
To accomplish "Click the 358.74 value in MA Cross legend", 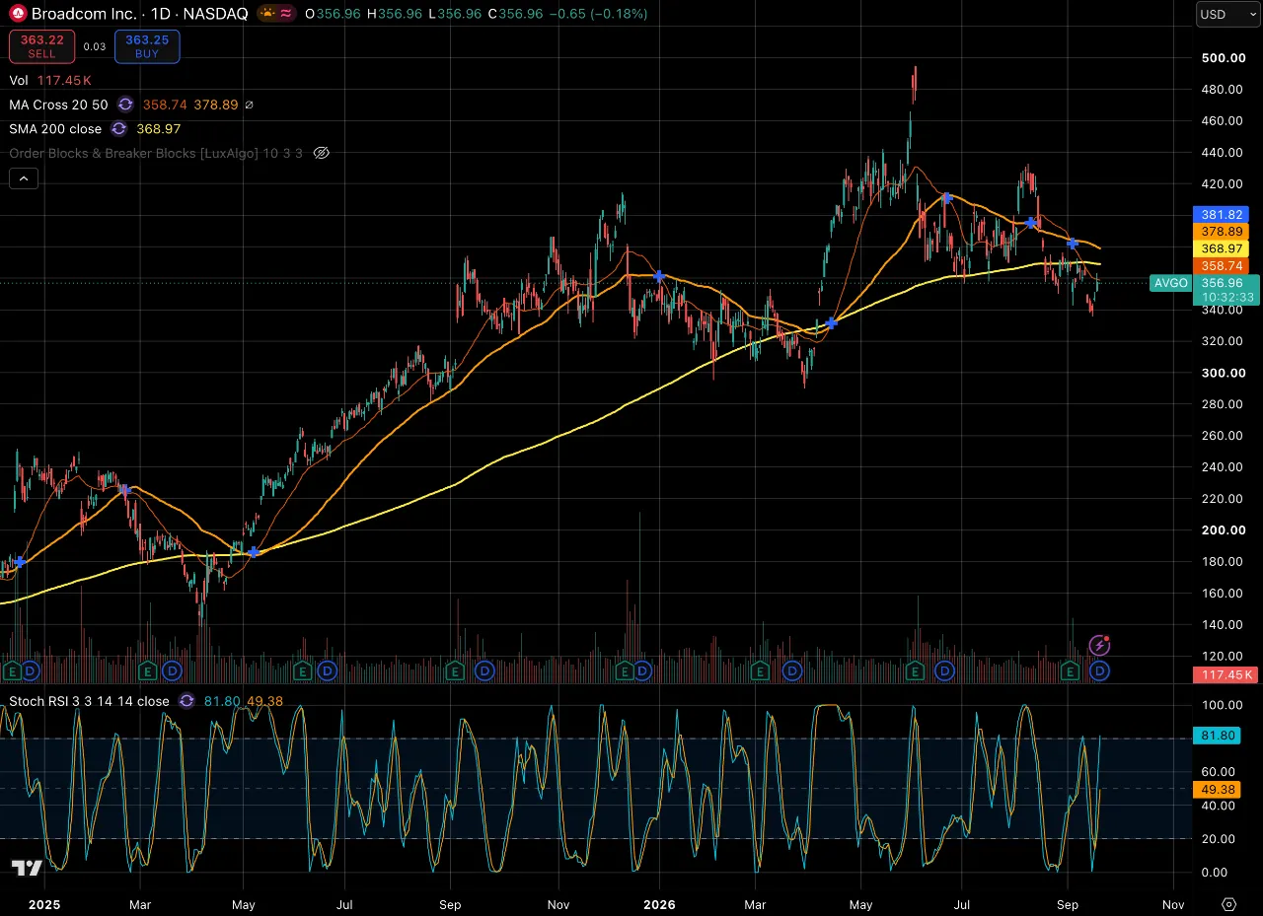I will [x=165, y=105].
